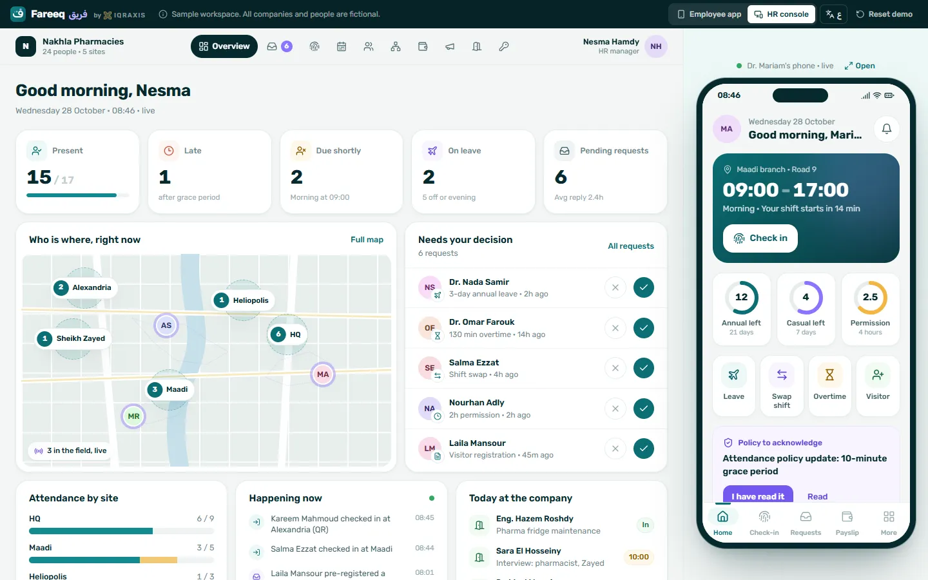Click the HQ attendance progress bar
The width and height of the screenshot is (928, 580).
point(121,531)
